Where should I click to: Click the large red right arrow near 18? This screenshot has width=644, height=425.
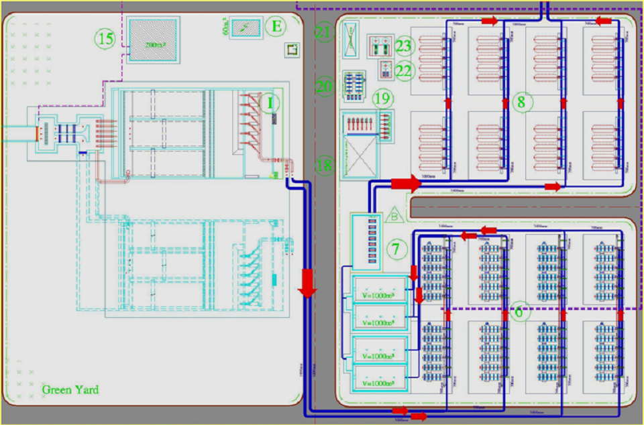coord(405,182)
